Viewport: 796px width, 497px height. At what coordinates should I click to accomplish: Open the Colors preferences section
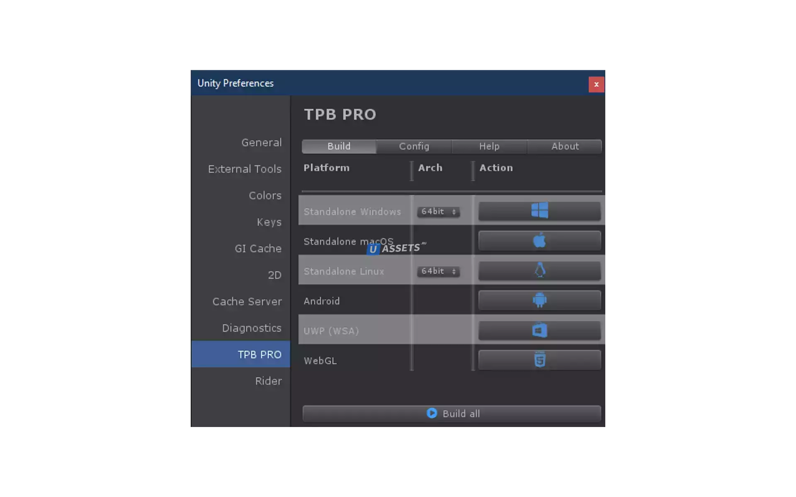265,195
